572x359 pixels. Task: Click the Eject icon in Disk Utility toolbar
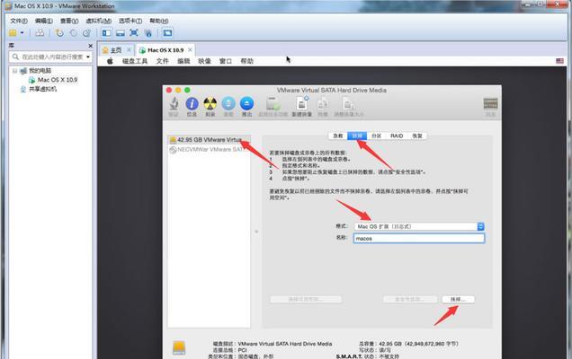tap(246, 104)
